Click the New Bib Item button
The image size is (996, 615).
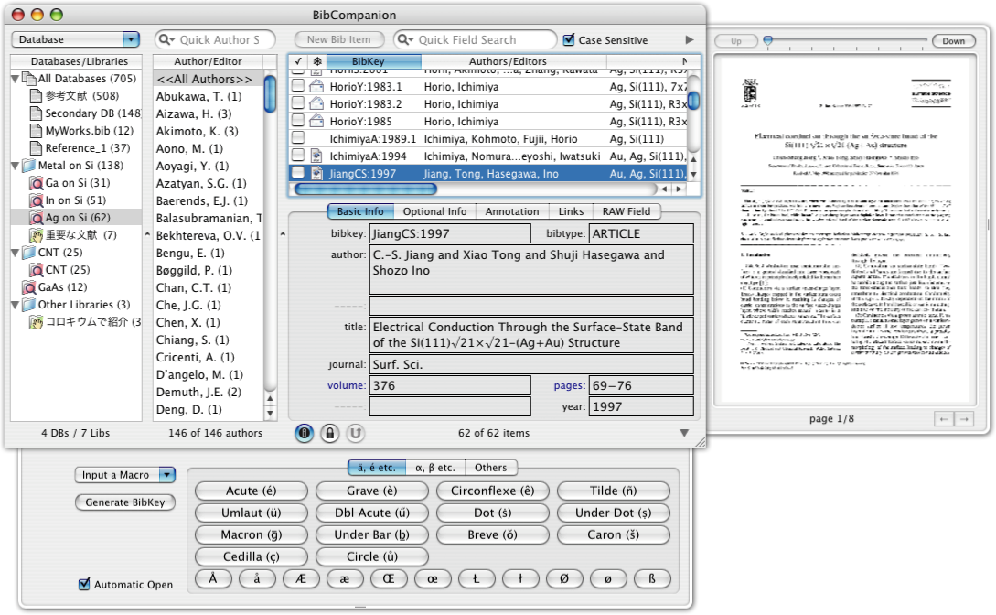(x=339, y=39)
